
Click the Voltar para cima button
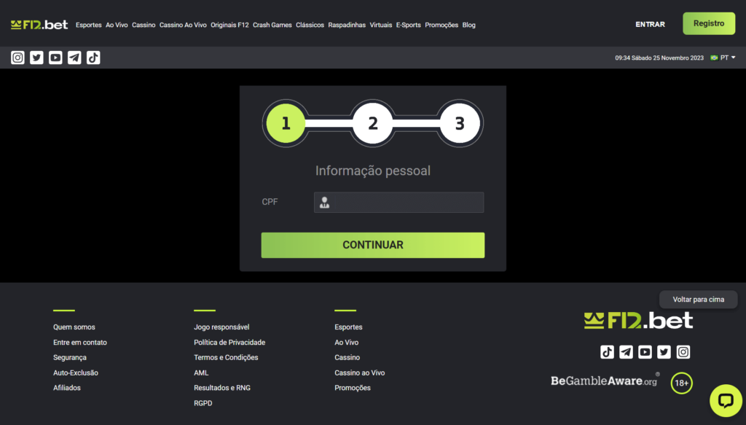[x=699, y=300]
